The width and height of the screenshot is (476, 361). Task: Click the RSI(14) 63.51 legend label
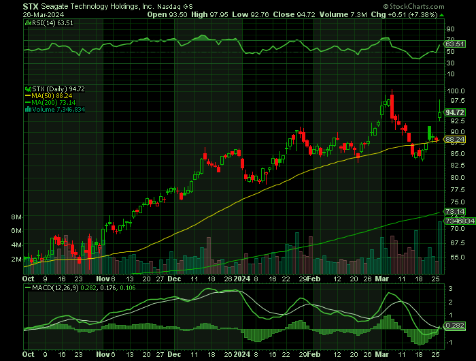point(52,23)
